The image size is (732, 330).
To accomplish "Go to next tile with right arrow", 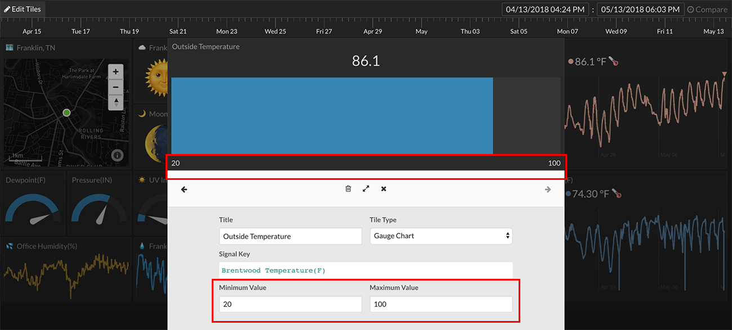I will (x=547, y=189).
